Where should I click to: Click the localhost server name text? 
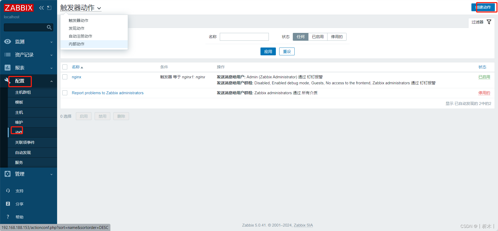click(x=12, y=17)
